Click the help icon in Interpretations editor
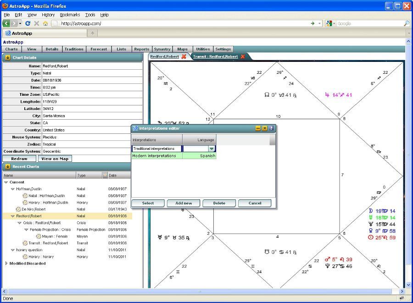Image resolution: width=413 pixels, height=303 pixels. pyautogui.click(x=272, y=128)
